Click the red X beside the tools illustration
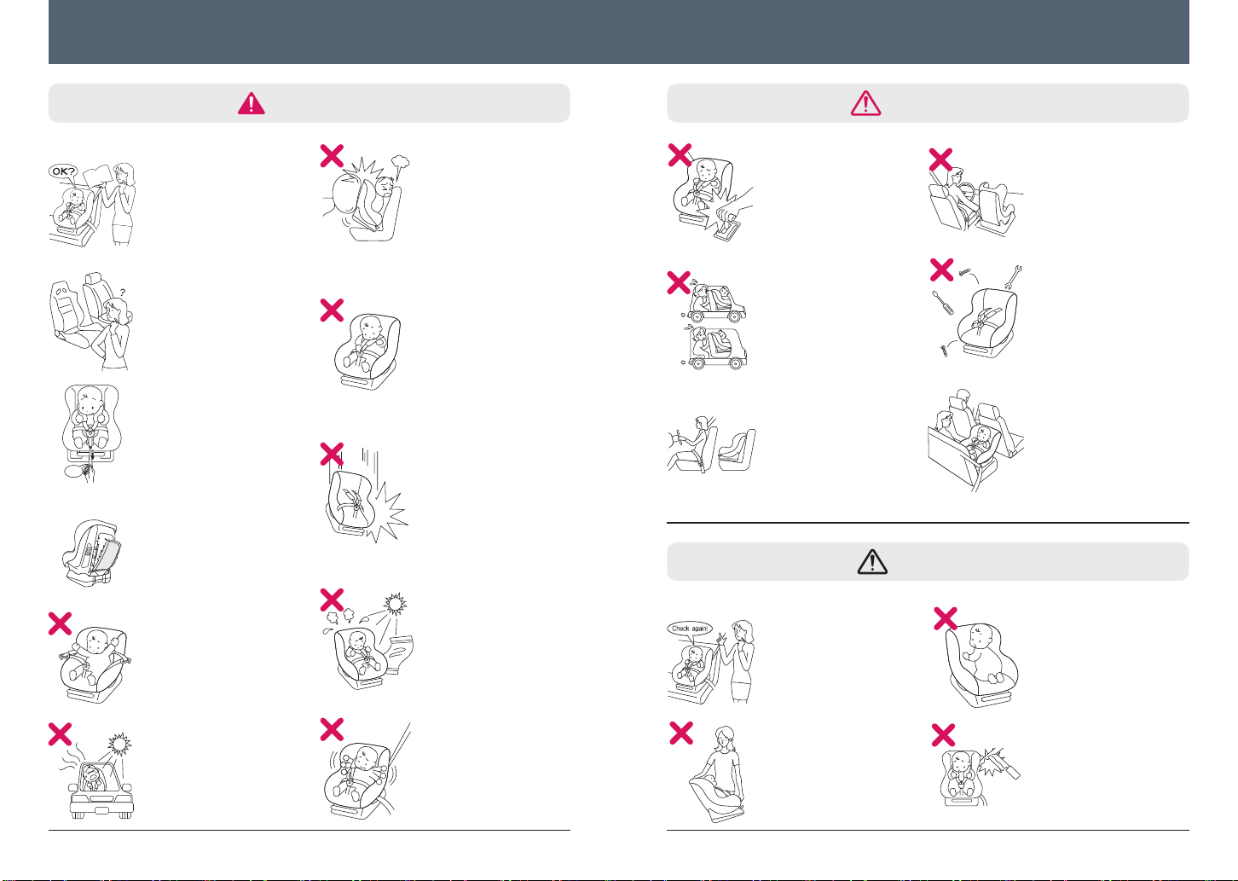The image size is (1238, 881). point(941,270)
